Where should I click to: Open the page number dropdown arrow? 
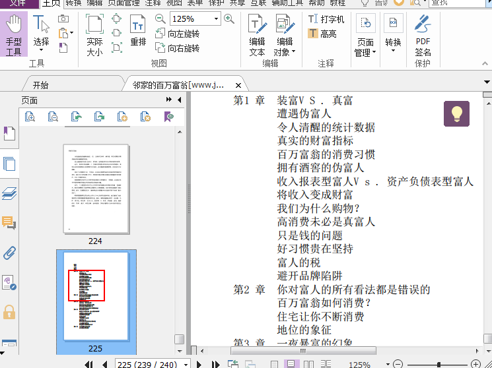186,364
